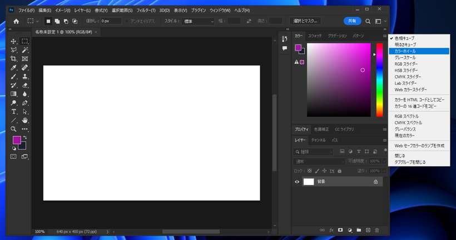Viewport: 456px width, 240px height.
Task: Toggle the layer filter on/off switch
Action: tap(385, 151)
